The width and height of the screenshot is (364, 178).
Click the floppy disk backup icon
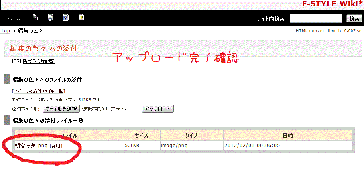tap(66, 18)
